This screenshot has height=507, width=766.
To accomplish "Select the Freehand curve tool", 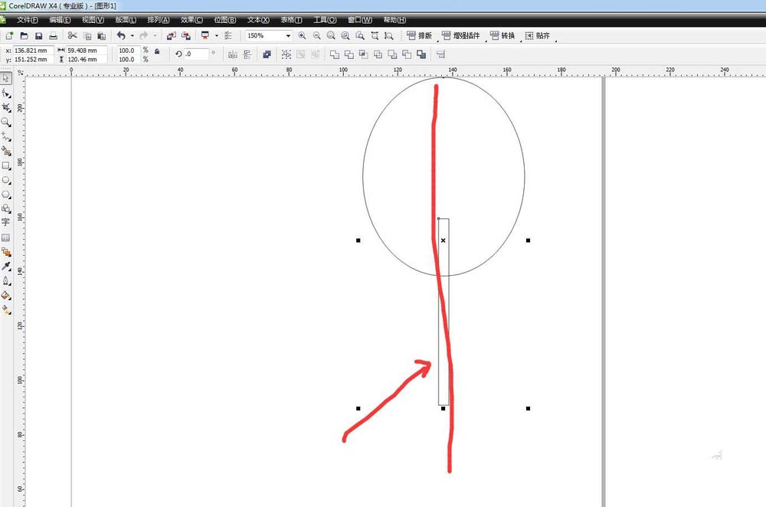I will [x=6, y=137].
